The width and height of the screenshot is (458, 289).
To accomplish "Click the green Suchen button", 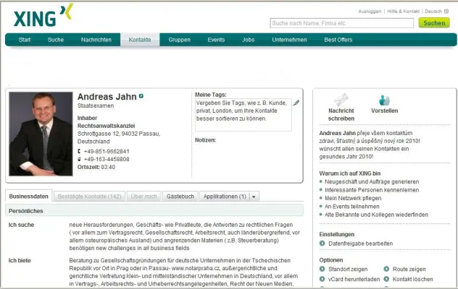I will click(x=434, y=23).
